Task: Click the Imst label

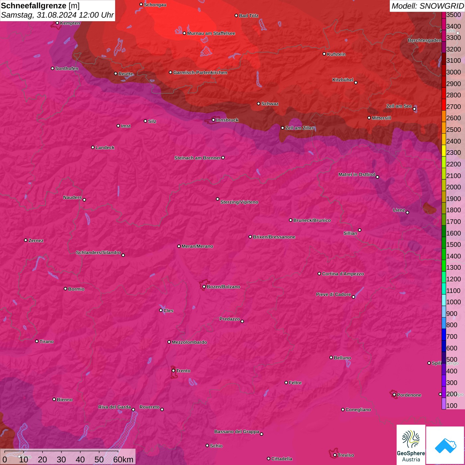Action: pyautogui.click(x=126, y=126)
